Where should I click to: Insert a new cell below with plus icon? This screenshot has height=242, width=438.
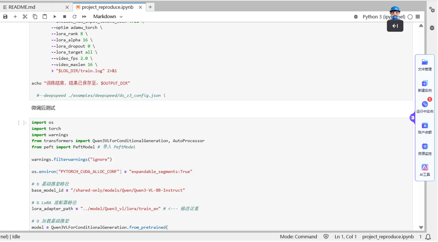(x=15, y=17)
